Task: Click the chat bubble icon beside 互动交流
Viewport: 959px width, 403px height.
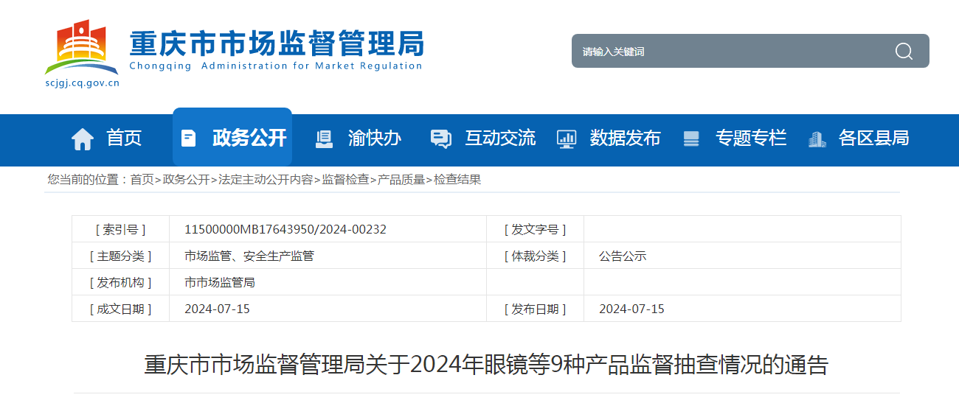Action: (440, 139)
